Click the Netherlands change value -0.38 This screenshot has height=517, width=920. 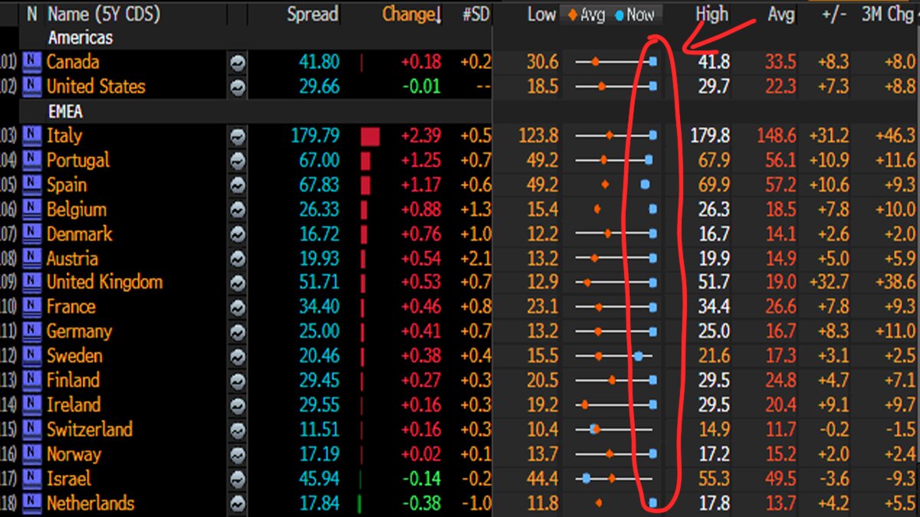pyautogui.click(x=421, y=502)
